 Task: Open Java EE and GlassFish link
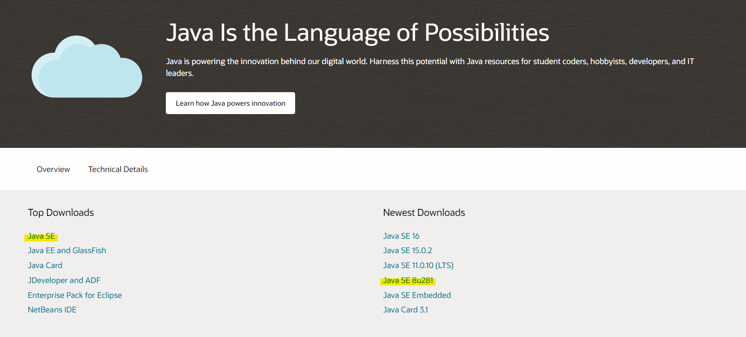[67, 251]
